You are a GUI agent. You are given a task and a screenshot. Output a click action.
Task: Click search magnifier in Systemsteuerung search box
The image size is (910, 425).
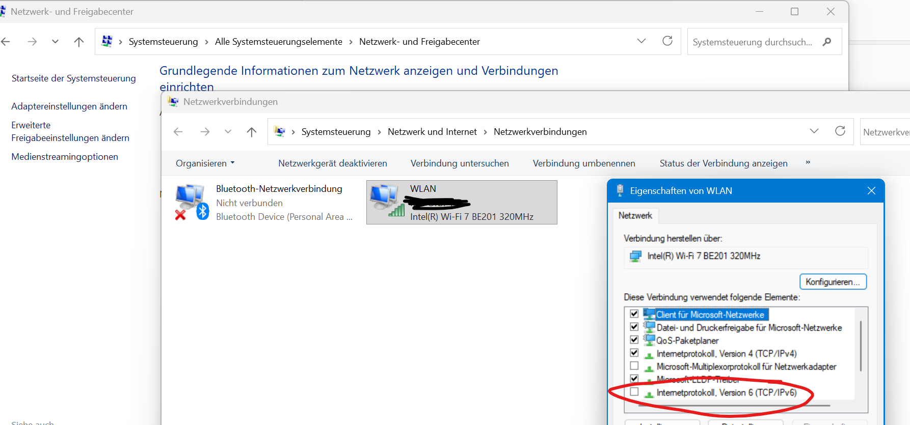tap(827, 42)
